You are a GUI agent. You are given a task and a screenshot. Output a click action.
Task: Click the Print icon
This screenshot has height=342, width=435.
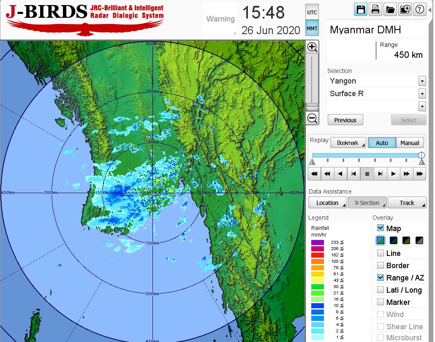[x=375, y=10]
